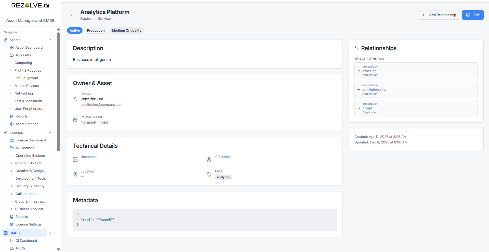Screen dimensions: 489x252
Task: Click the jennifer.lee@company.com email text
Action: click(x=102, y=105)
